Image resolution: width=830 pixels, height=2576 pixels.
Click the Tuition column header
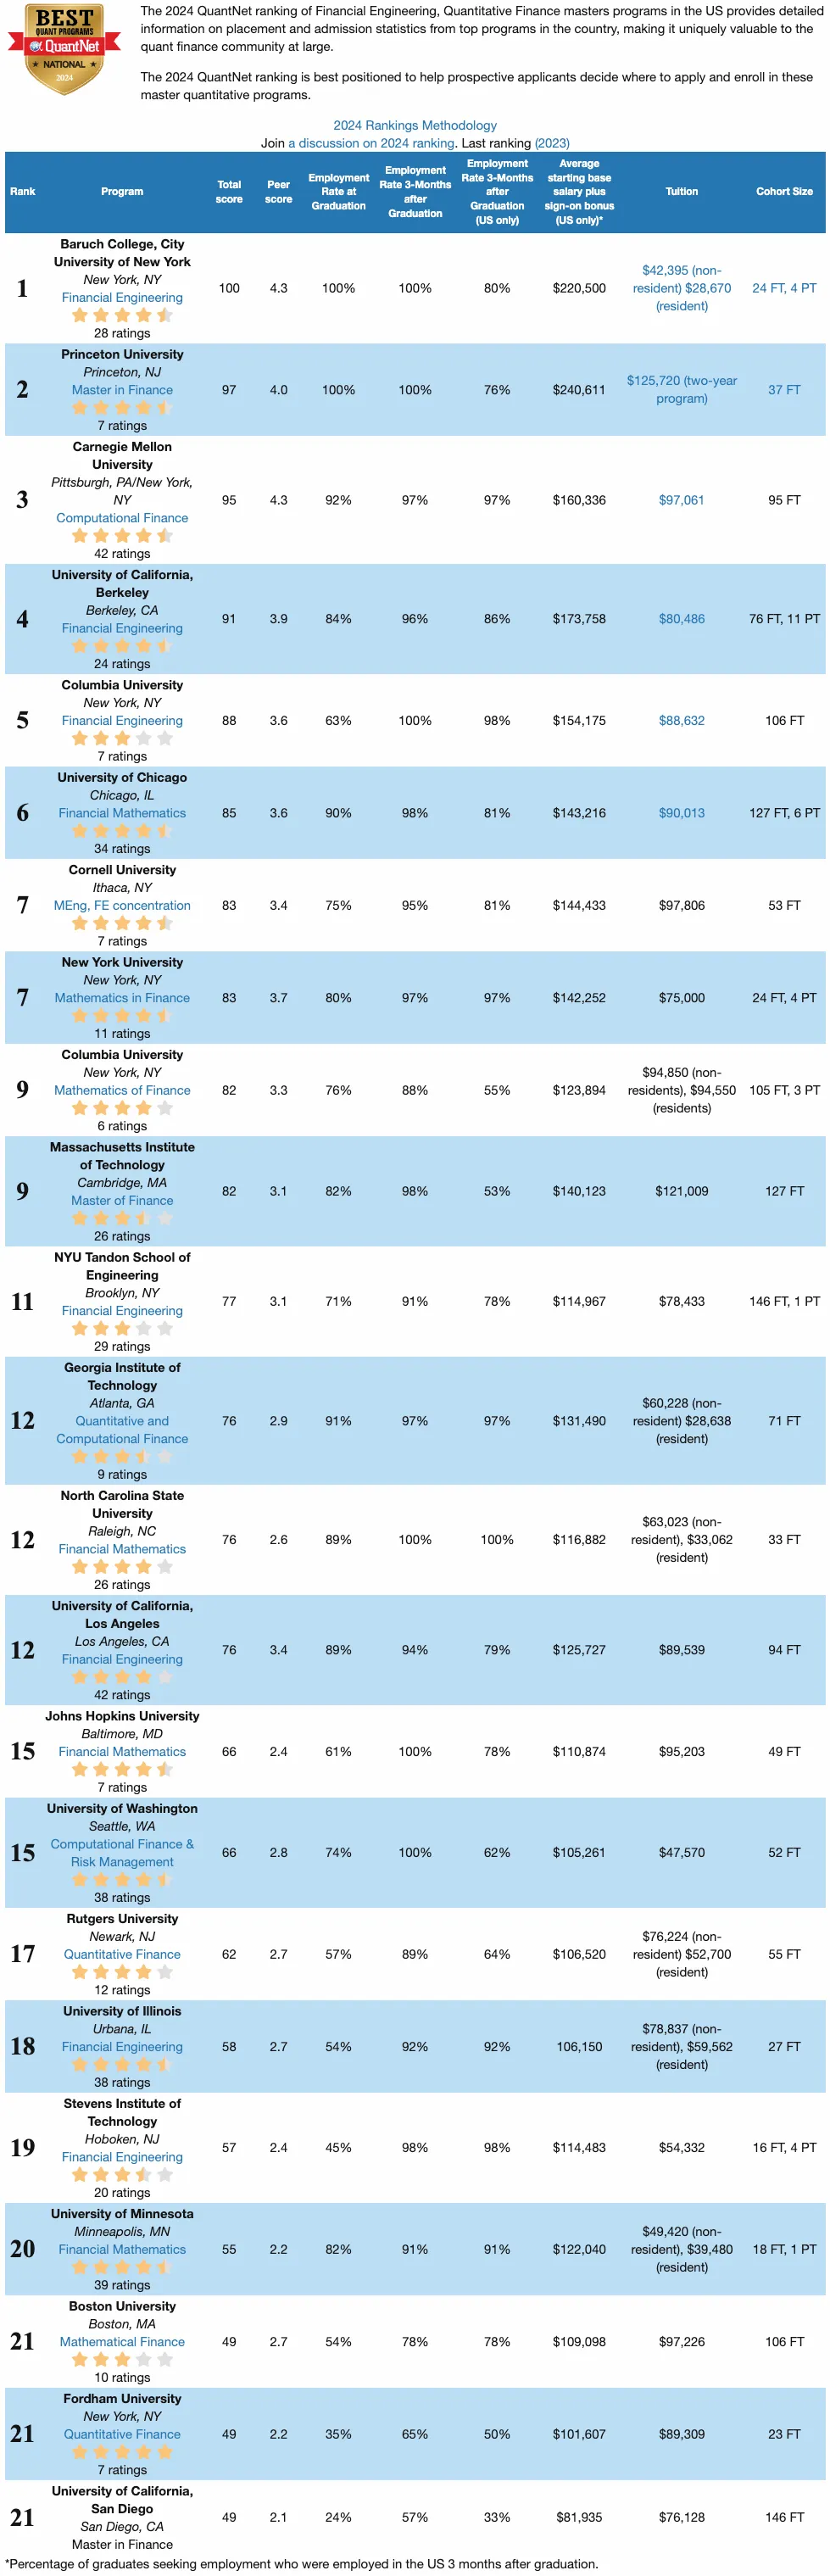pyautogui.click(x=681, y=192)
